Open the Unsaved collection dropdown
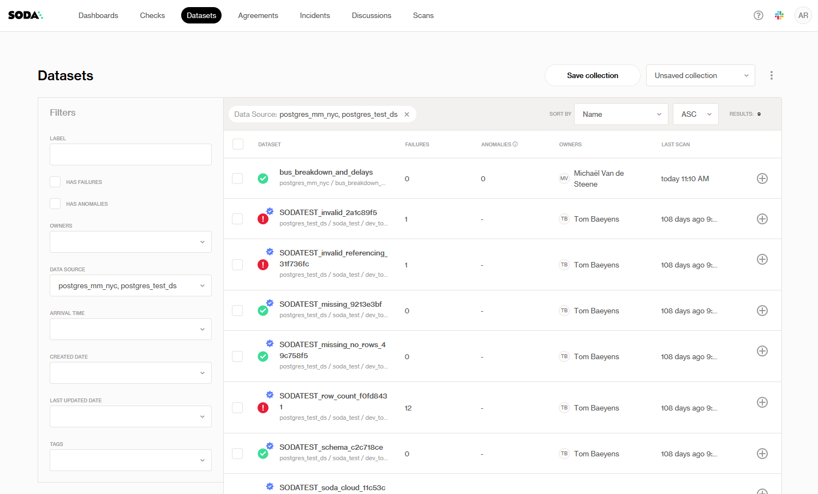The height and width of the screenshot is (494, 818). [x=700, y=75]
